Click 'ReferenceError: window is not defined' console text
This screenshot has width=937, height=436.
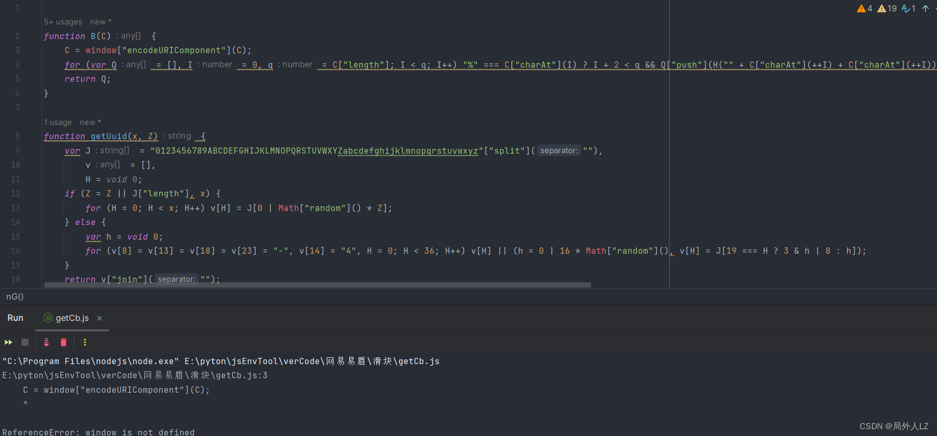(98, 432)
